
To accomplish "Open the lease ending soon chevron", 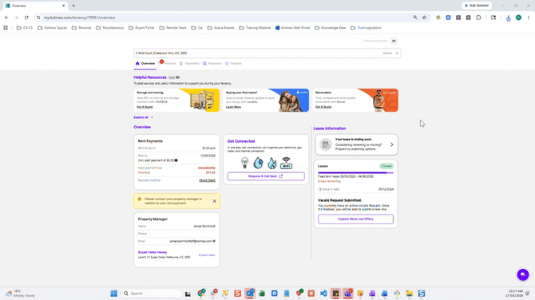I will [x=392, y=144].
